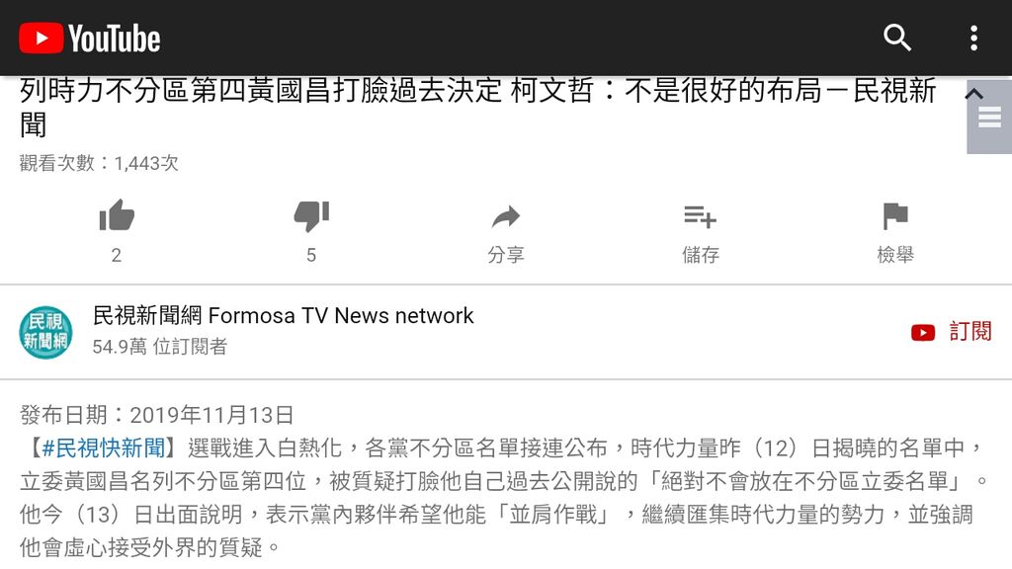
Task: Click the 儲存 label
Action: [x=701, y=255]
